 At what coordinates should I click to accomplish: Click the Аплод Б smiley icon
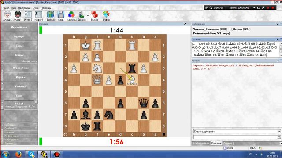click(x=7, y=14)
